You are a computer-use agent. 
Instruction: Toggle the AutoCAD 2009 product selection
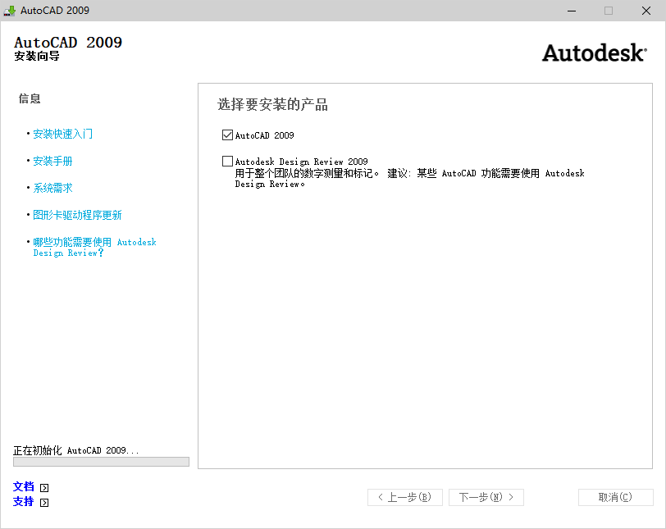(x=227, y=135)
